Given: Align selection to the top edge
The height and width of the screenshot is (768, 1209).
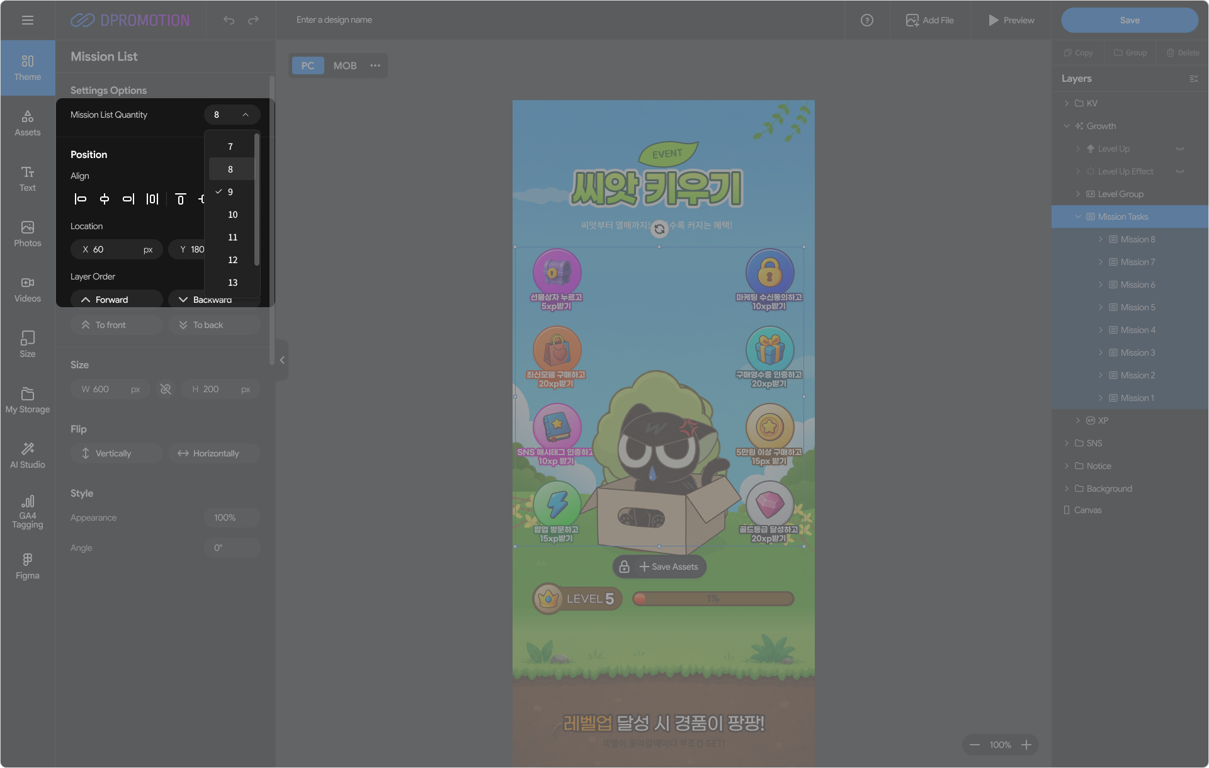Looking at the screenshot, I should tap(181, 199).
